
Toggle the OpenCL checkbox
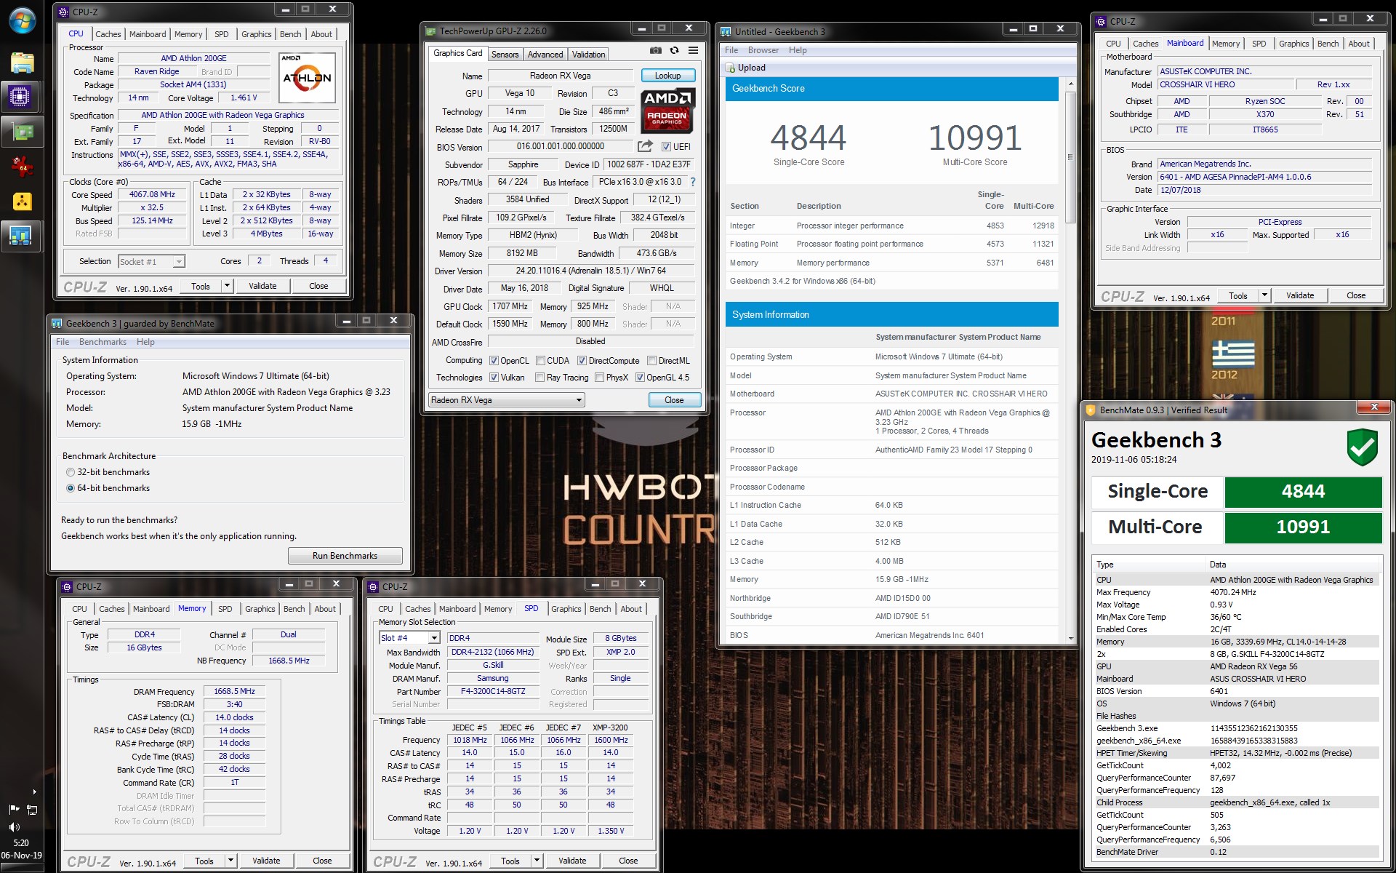494,361
